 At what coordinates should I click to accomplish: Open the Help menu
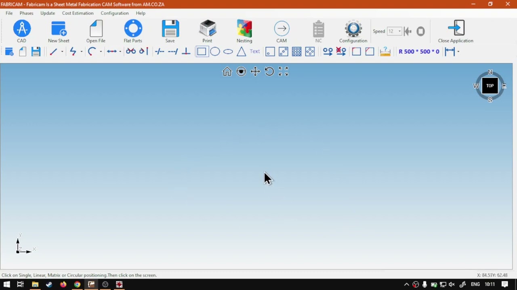(141, 13)
